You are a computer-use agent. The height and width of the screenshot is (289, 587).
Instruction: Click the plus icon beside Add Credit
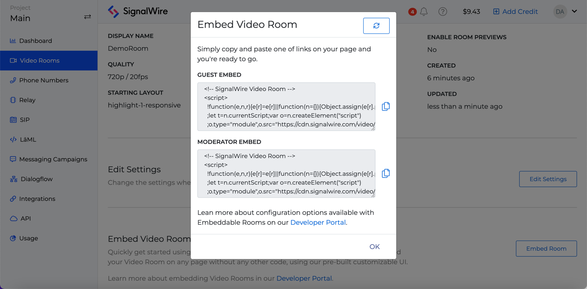tap(496, 12)
